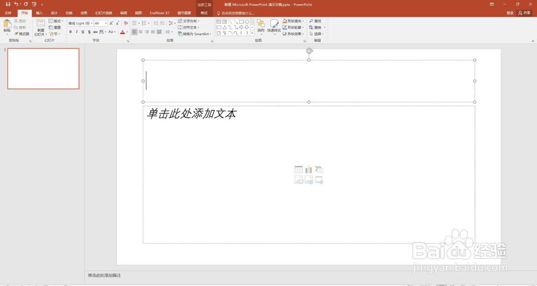Select slide 1 thumbnail in the panel
Viewport: 537px width, 286px height.
(x=43, y=69)
